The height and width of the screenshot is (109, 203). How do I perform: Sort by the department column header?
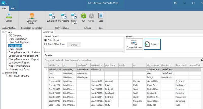click(x=182, y=65)
